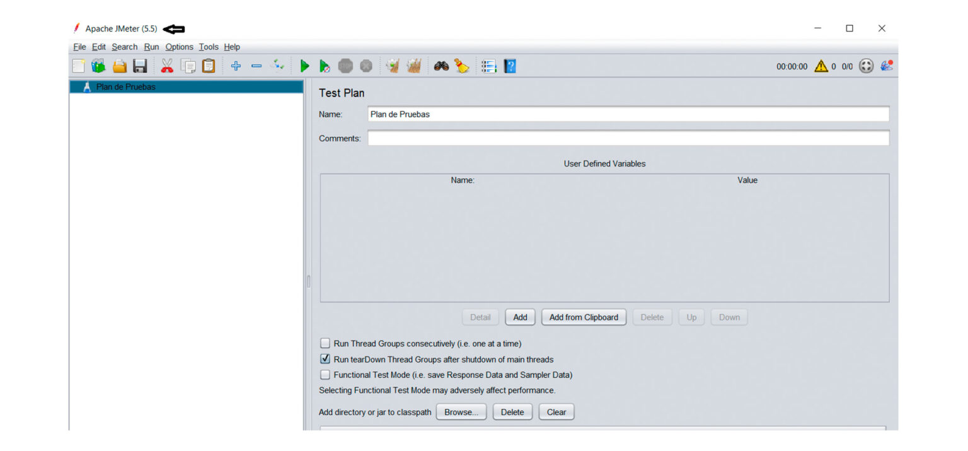968x451 pixels.
Task: Disable Run tearDown Thread Groups option
Action: [325, 358]
